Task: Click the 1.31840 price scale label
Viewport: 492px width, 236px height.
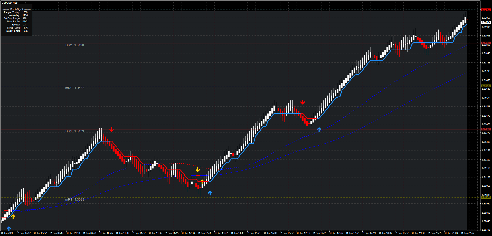Action: [x=486, y=53]
